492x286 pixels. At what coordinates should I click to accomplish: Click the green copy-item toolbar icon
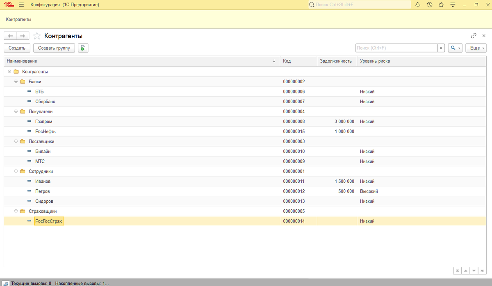pyautogui.click(x=83, y=48)
